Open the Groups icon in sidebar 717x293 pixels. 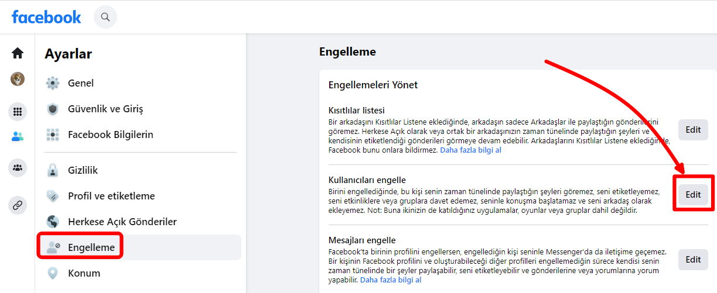click(x=18, y=168)
